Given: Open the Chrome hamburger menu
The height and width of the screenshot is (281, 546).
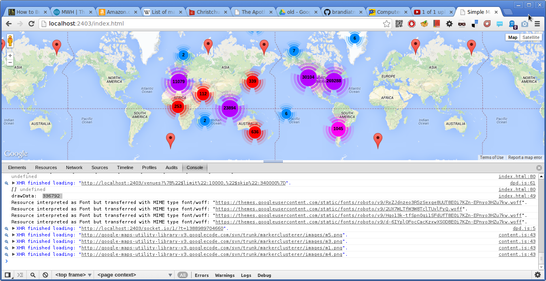Looking at the screenshot, I should pyautogui.click(x=537, y=24).
